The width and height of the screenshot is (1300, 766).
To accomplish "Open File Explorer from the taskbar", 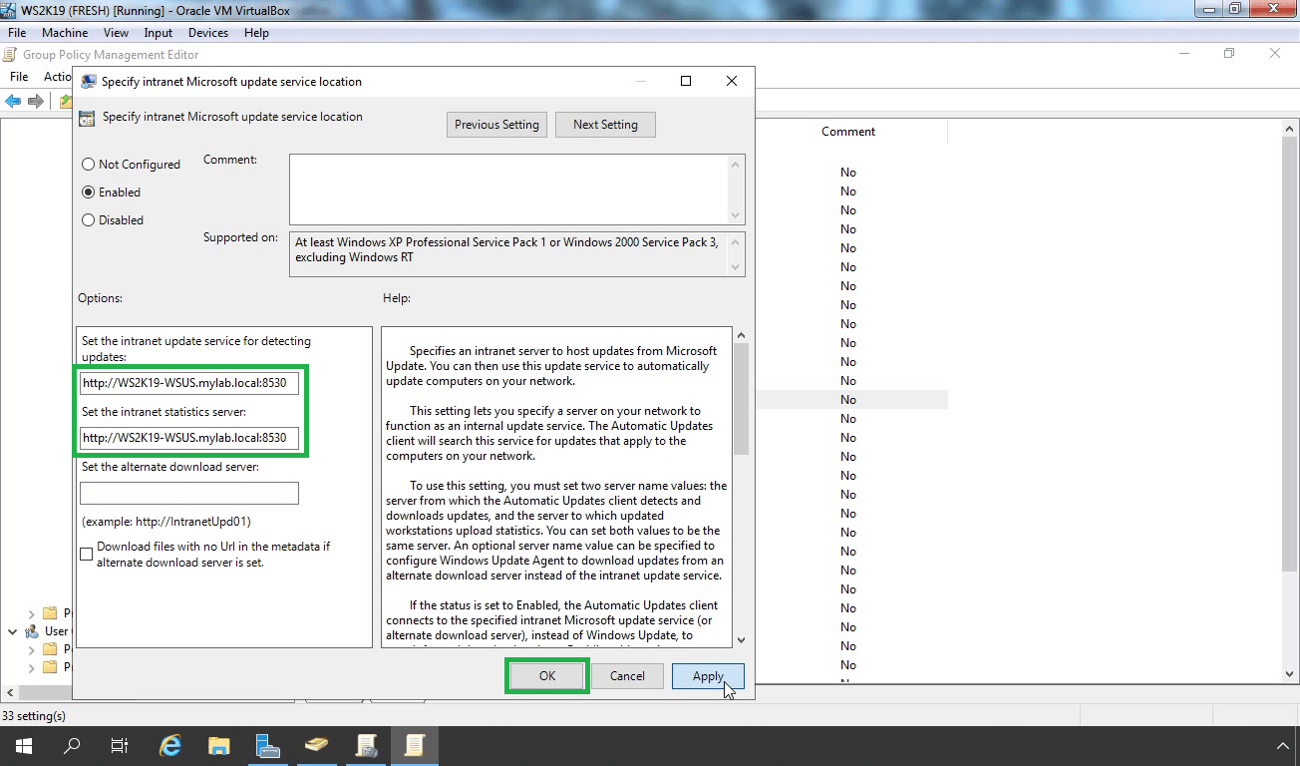I will pos(219,745).
